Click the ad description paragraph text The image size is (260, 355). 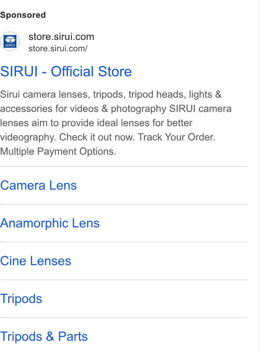(x=116, y=123)
